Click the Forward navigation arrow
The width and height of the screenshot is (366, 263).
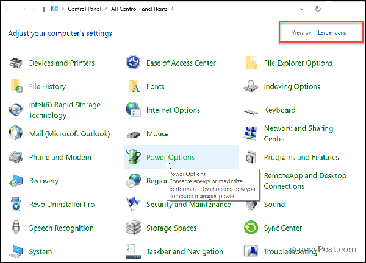tap(23, 9)
